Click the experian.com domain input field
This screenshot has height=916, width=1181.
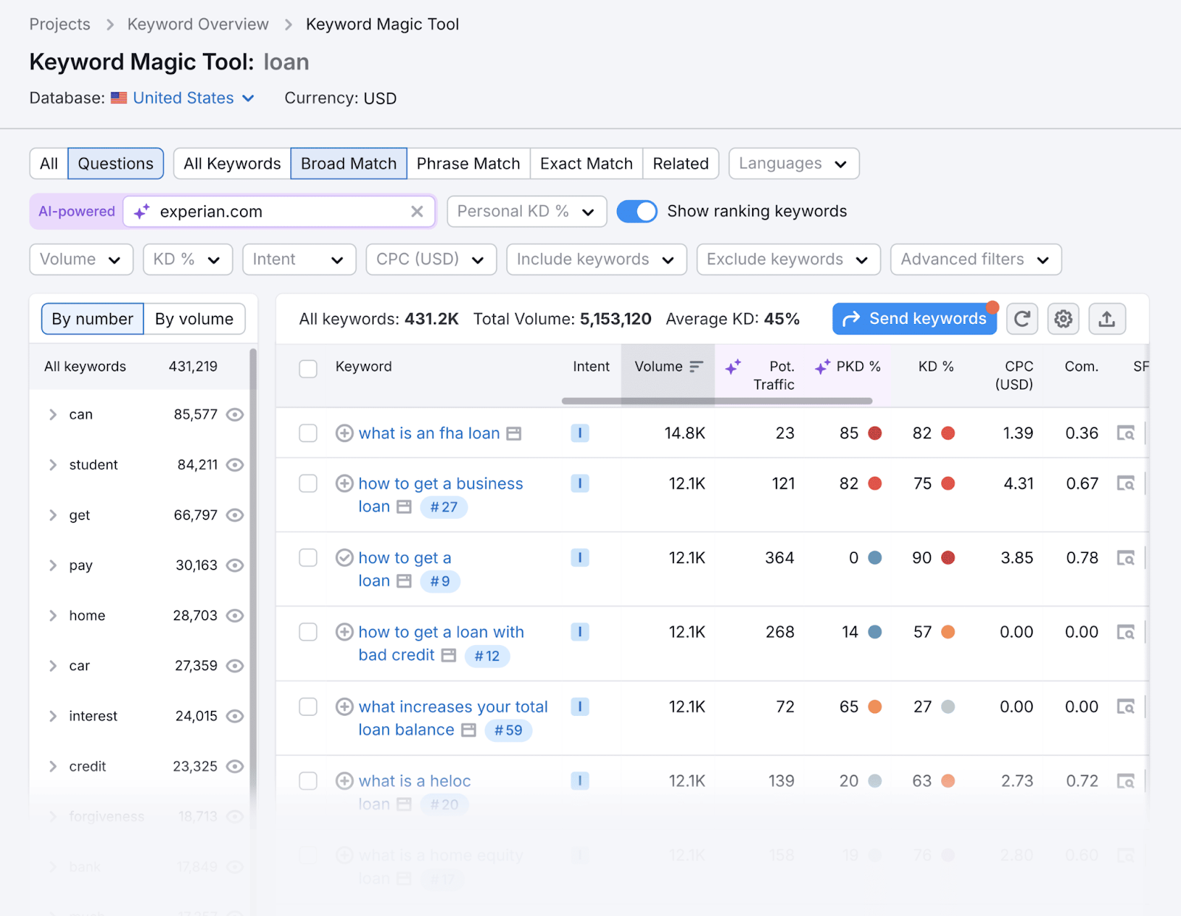tap(280, 212)
